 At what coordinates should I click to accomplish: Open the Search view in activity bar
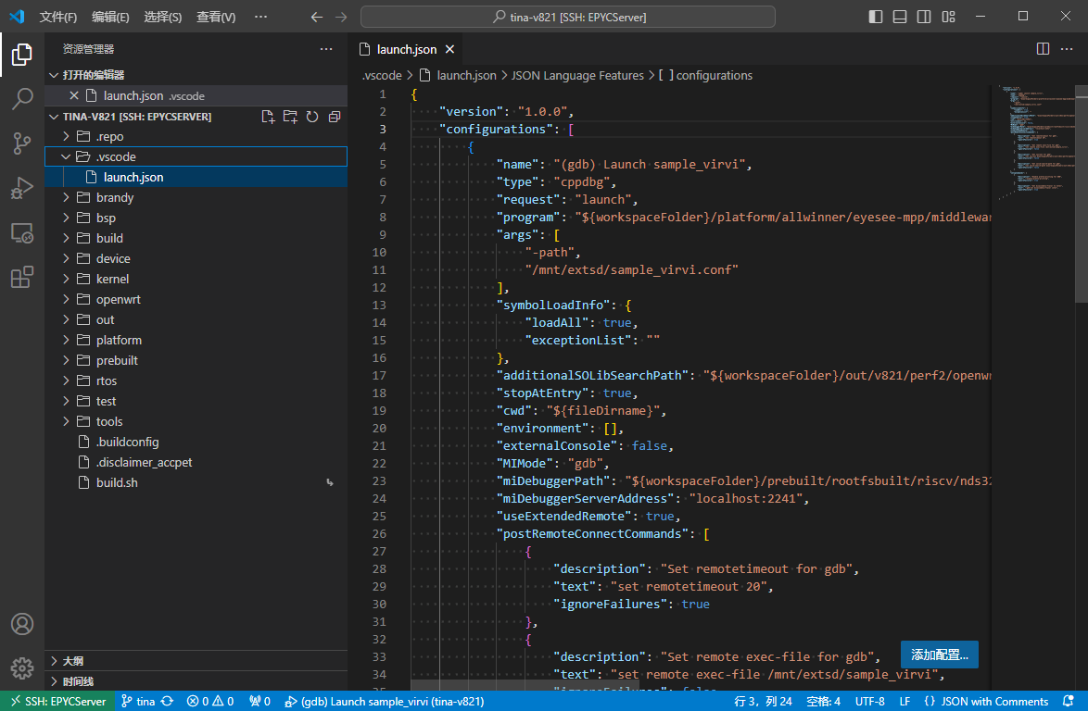click(x=22, y=99)
